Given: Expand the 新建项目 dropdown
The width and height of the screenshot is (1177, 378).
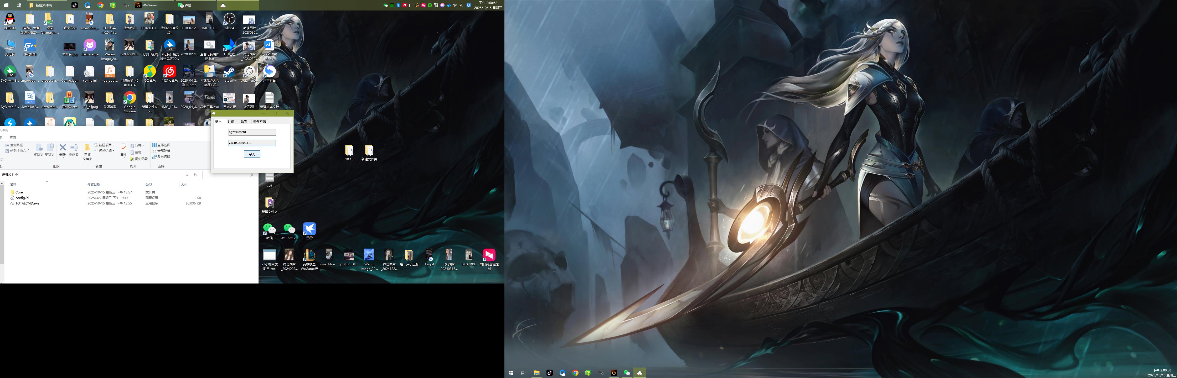Looking at the screenshot, I should click(x=106, y=145).
